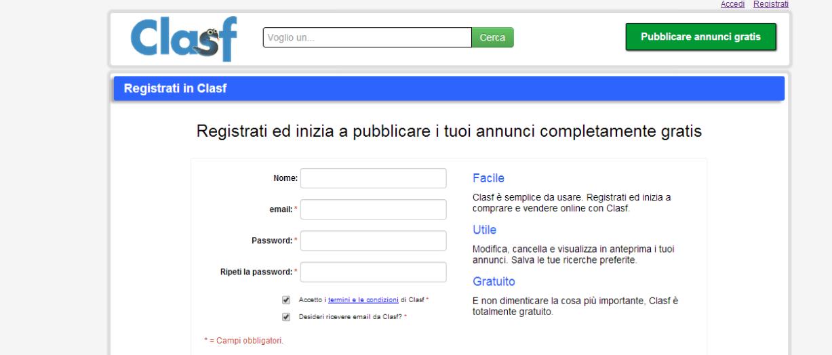Open the 'termini e le condizioni' link
The image size is (832, 355).
pos(363,299)
